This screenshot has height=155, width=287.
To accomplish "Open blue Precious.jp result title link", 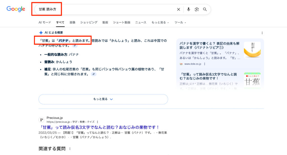I will [x=99, y=127].
